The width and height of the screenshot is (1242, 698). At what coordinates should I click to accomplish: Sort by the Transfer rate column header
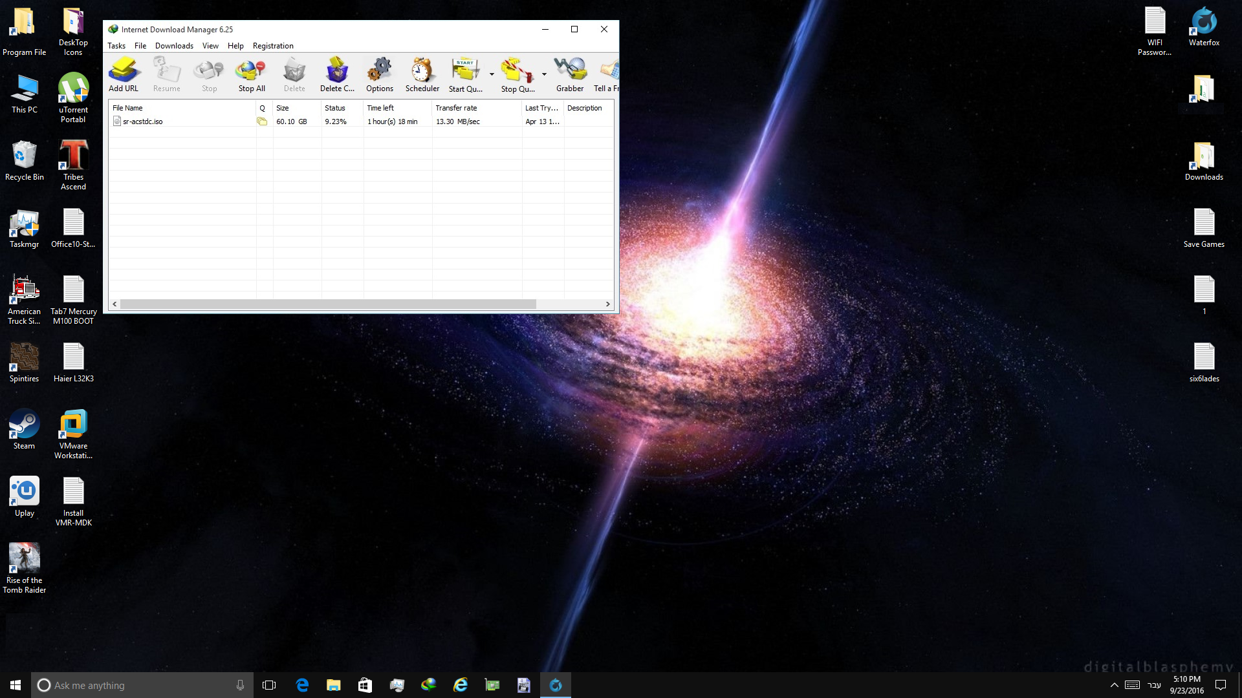click(x=476, y=108)
